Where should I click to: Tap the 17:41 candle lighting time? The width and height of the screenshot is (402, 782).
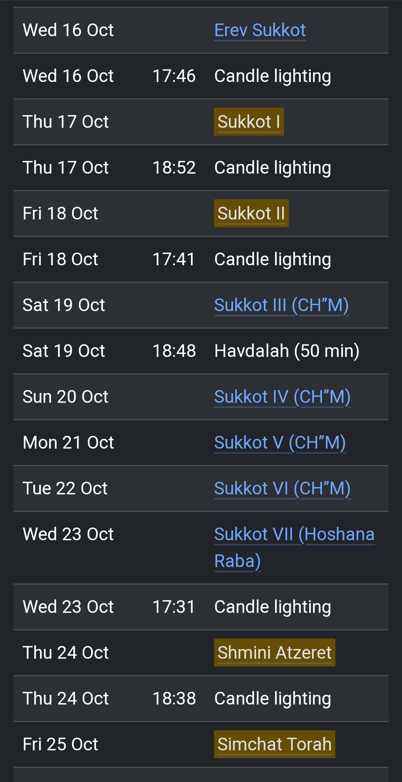(x=174, y=259)
